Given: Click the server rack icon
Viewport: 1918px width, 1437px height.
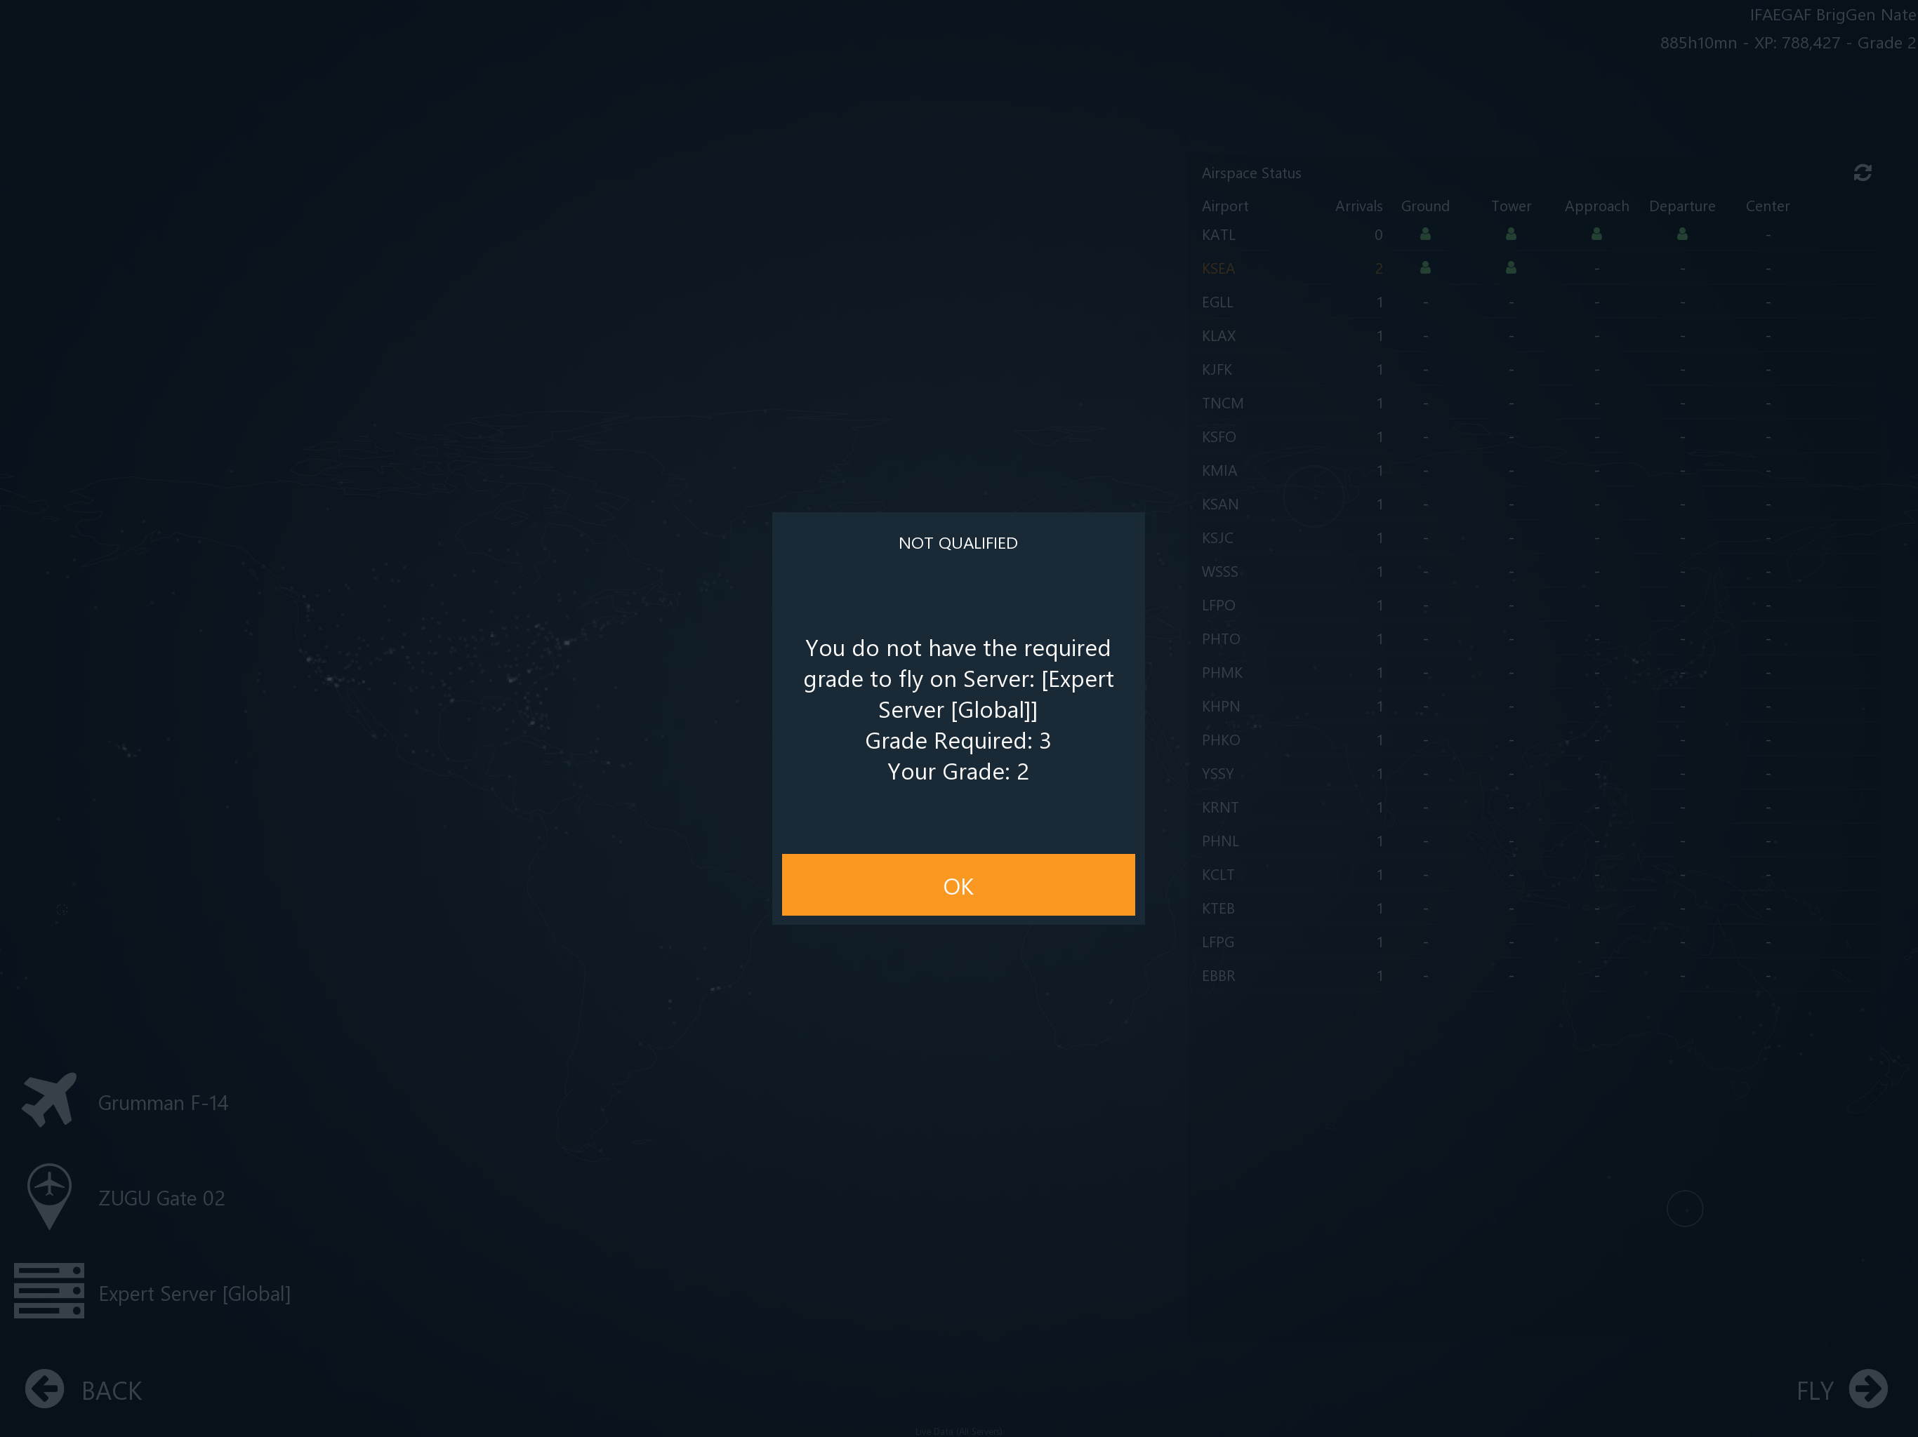Looking at the screenshot, I should [49, 1290].
